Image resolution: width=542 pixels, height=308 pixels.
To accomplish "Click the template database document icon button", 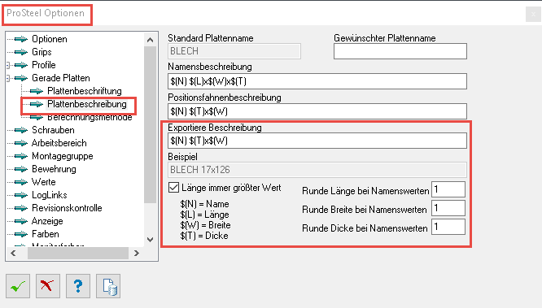I will click(108, 286).
